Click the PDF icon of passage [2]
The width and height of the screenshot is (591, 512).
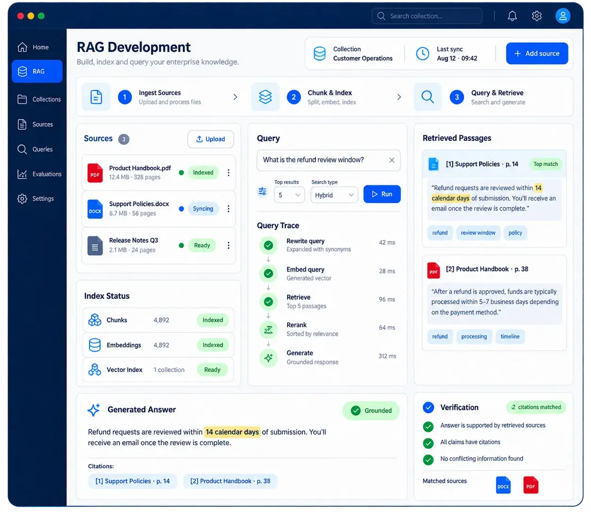click(x=433, y=271)
